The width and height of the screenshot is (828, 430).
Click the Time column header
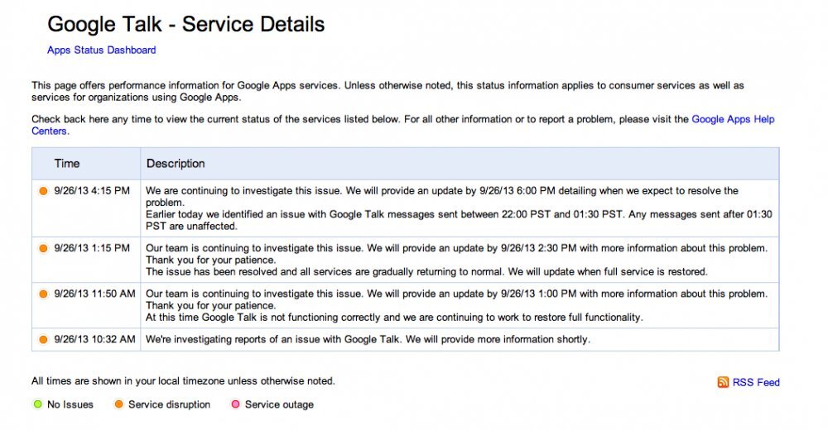(x=67, y=164)
